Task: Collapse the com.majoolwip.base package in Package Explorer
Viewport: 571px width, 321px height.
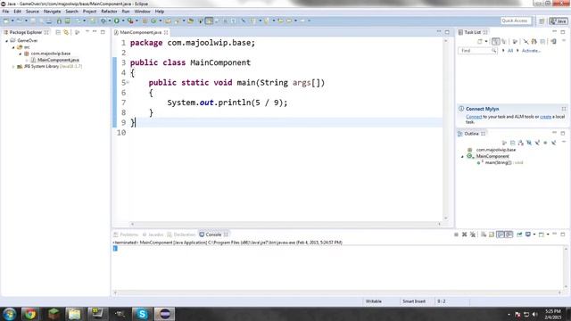Action: point(21,53)
